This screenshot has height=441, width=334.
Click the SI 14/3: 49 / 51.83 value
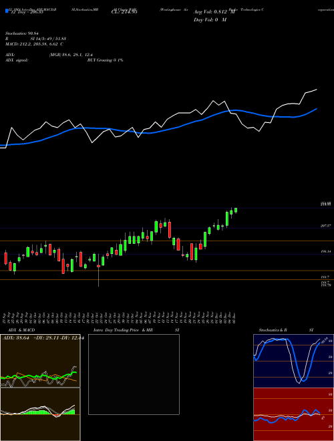48,39
